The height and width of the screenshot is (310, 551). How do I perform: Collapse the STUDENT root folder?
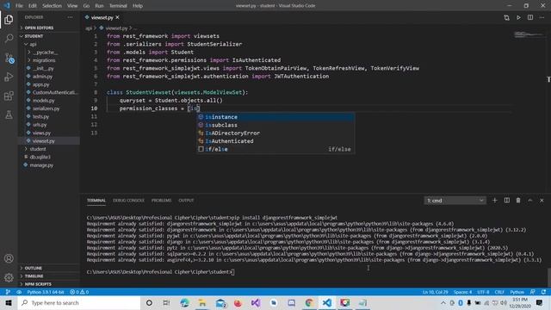click(34, 36)
